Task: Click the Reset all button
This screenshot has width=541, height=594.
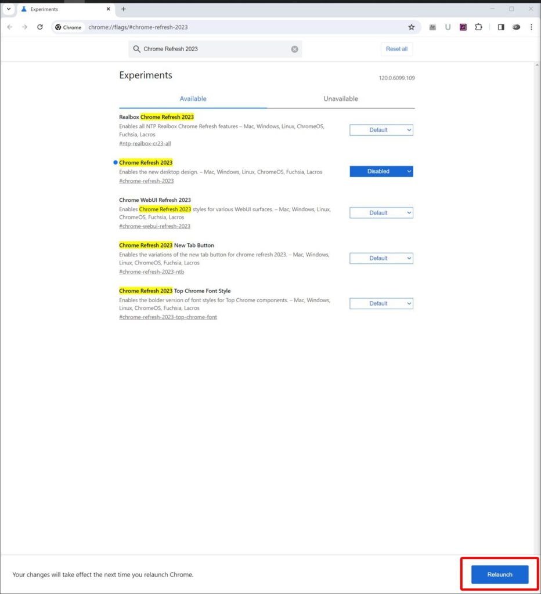Action: coord(396,49)
